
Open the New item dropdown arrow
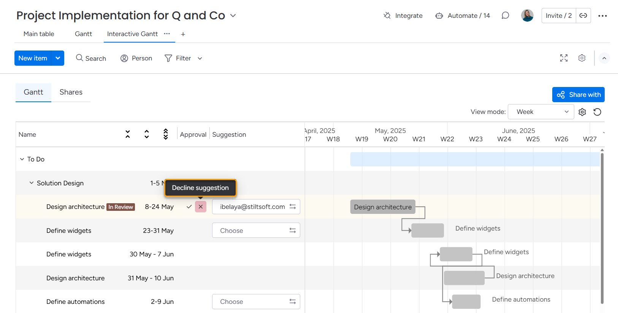point(58,58)
